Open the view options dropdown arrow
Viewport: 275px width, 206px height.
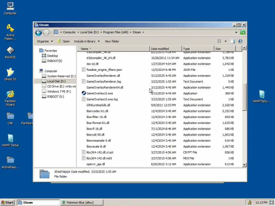pos(226,41)
